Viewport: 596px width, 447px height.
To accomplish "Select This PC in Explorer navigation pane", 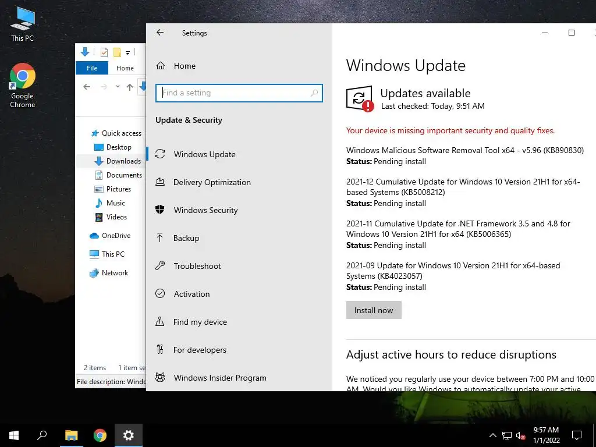I will [107, 254].
